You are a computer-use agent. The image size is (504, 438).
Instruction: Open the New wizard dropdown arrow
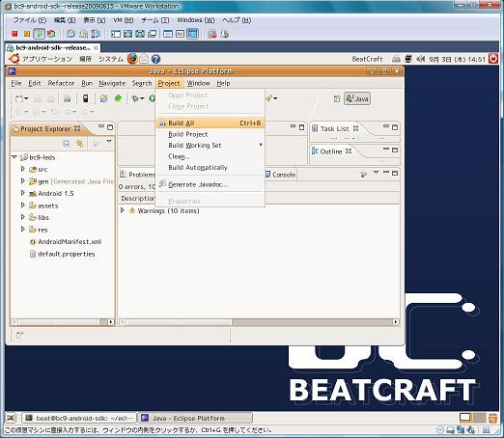coord(26,98)
